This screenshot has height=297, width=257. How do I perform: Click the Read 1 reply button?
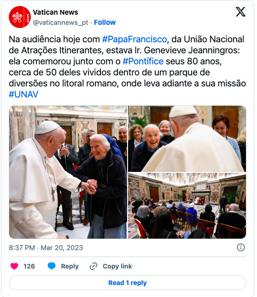(128, 283)
